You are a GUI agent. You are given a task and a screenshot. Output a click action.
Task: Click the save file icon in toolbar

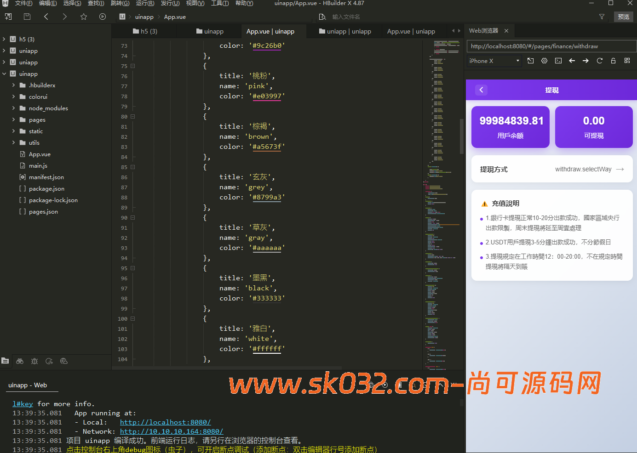coord(27,17)
